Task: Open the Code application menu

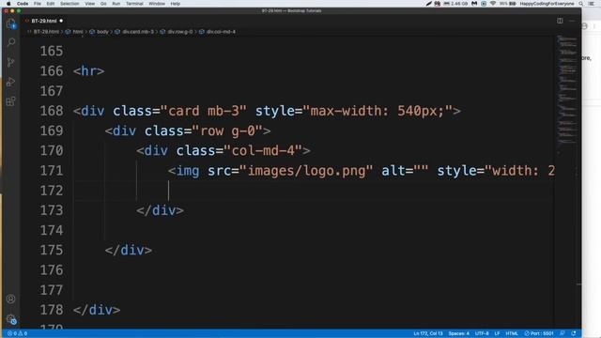Action: [23, 4]
